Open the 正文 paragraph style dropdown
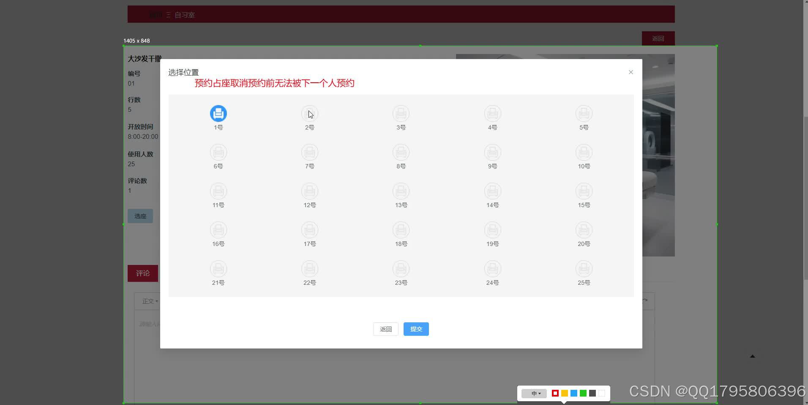Screen dimensions: 808x405 click(x=149, y=301)
